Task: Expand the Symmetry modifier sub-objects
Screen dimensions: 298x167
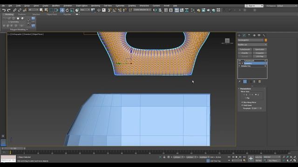Action: pyautogui.click(x=242, y=64)
